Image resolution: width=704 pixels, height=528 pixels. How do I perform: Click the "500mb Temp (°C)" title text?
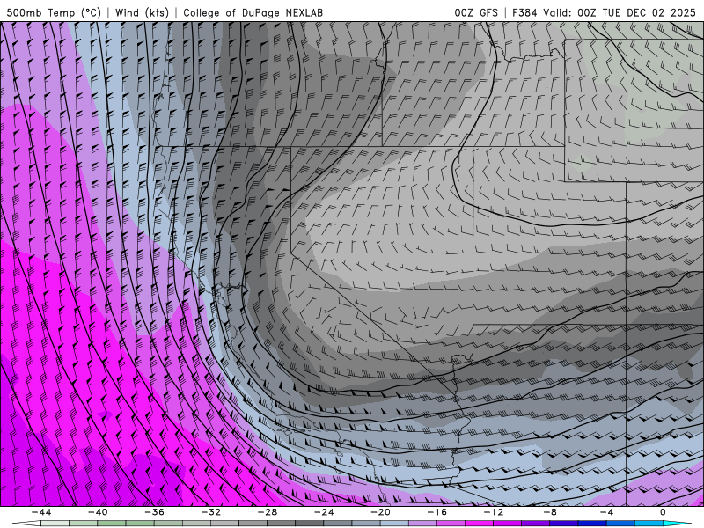54,12
